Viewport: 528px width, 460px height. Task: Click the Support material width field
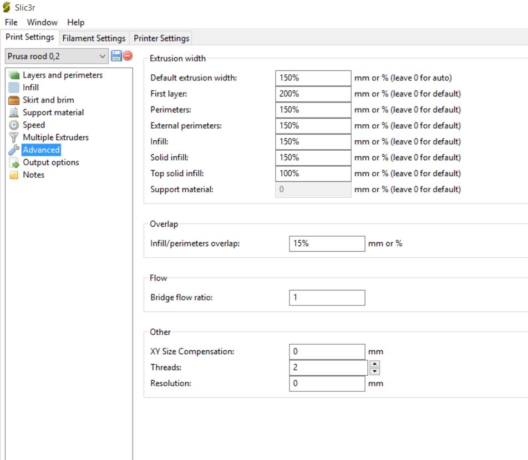tap(313, 190)
